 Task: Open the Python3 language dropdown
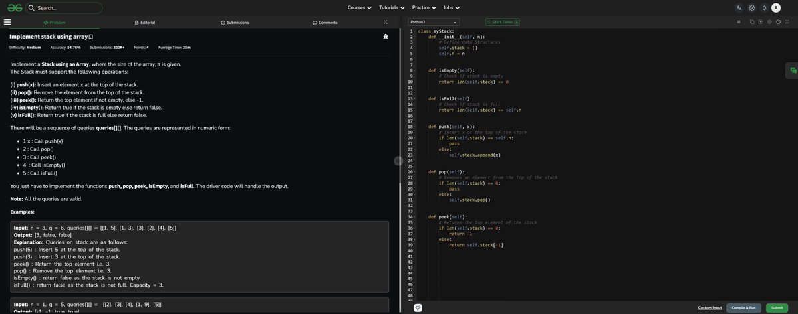[434, 22]
